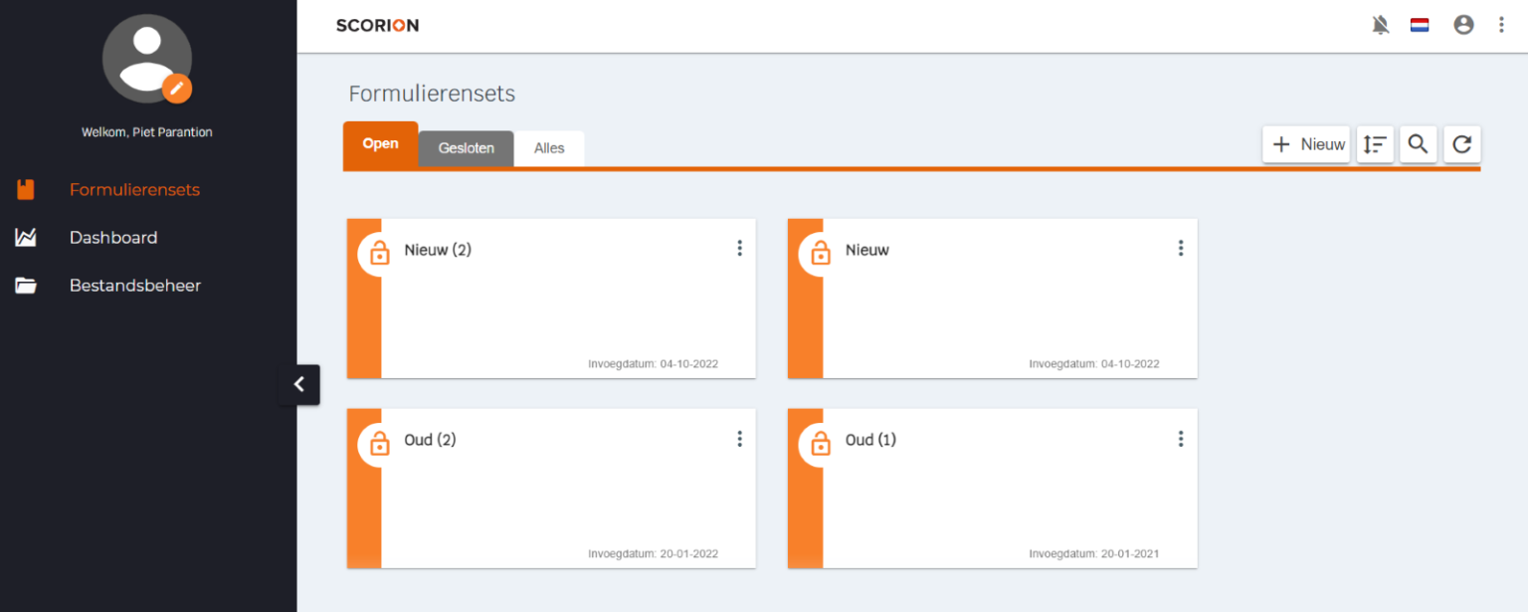Open the top-right vertical dots menu
This screenshot has height=612, width=1528.
[1502, 25]
